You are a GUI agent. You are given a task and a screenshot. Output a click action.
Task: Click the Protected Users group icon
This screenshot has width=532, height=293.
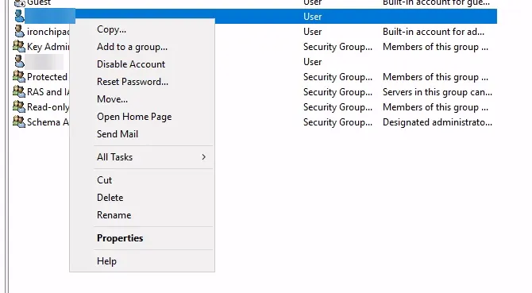(x=19, y=77)
